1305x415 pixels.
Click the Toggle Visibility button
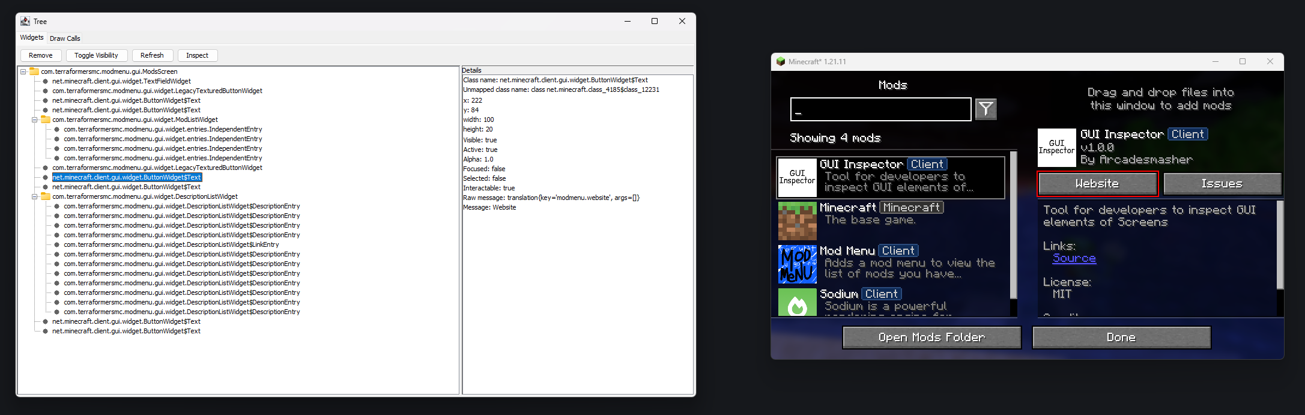coord(96,55)
